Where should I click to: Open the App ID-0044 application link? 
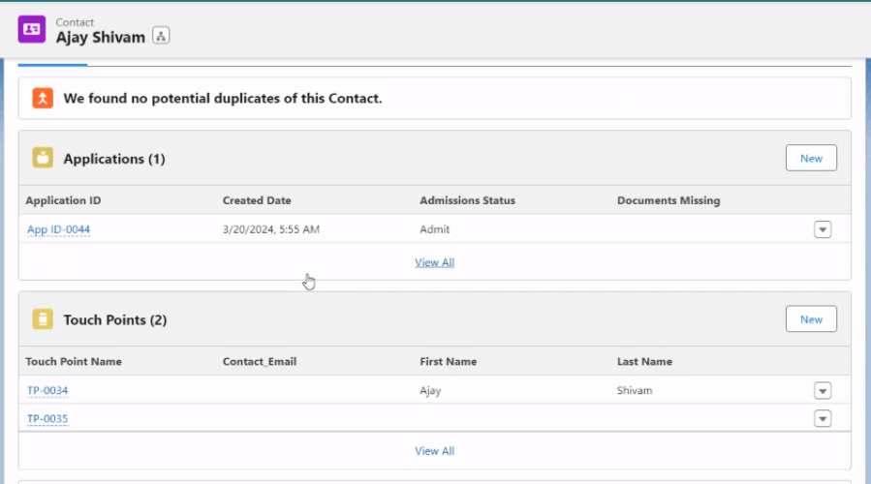click(x=59, y=229)
